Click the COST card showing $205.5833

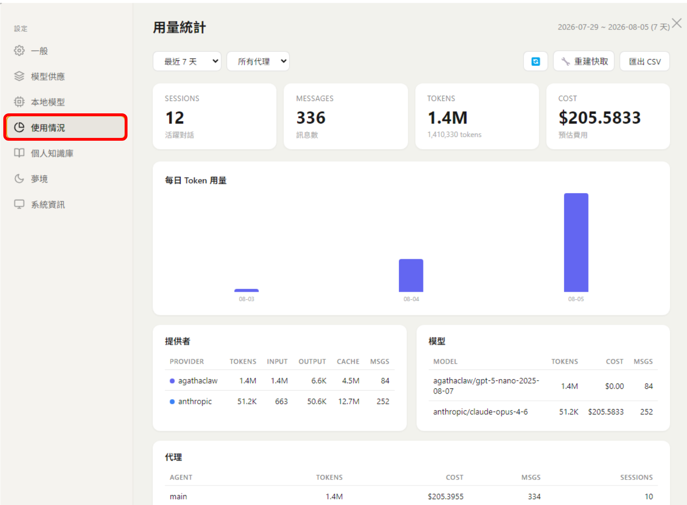608,116
